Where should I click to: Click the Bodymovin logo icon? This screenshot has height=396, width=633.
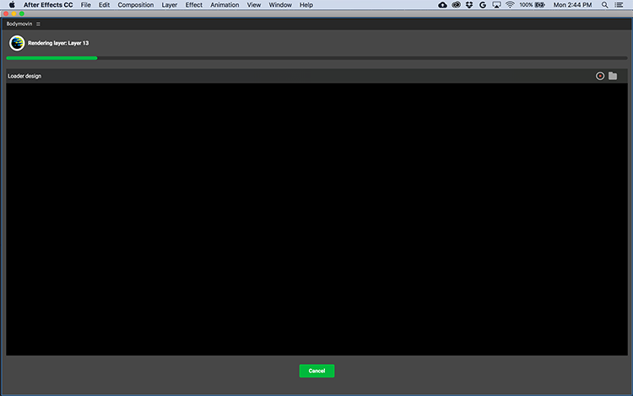tap(17, 43)
